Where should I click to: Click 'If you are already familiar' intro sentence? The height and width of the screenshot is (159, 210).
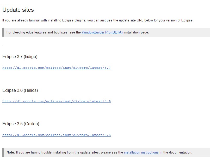[x=98, y=20]
